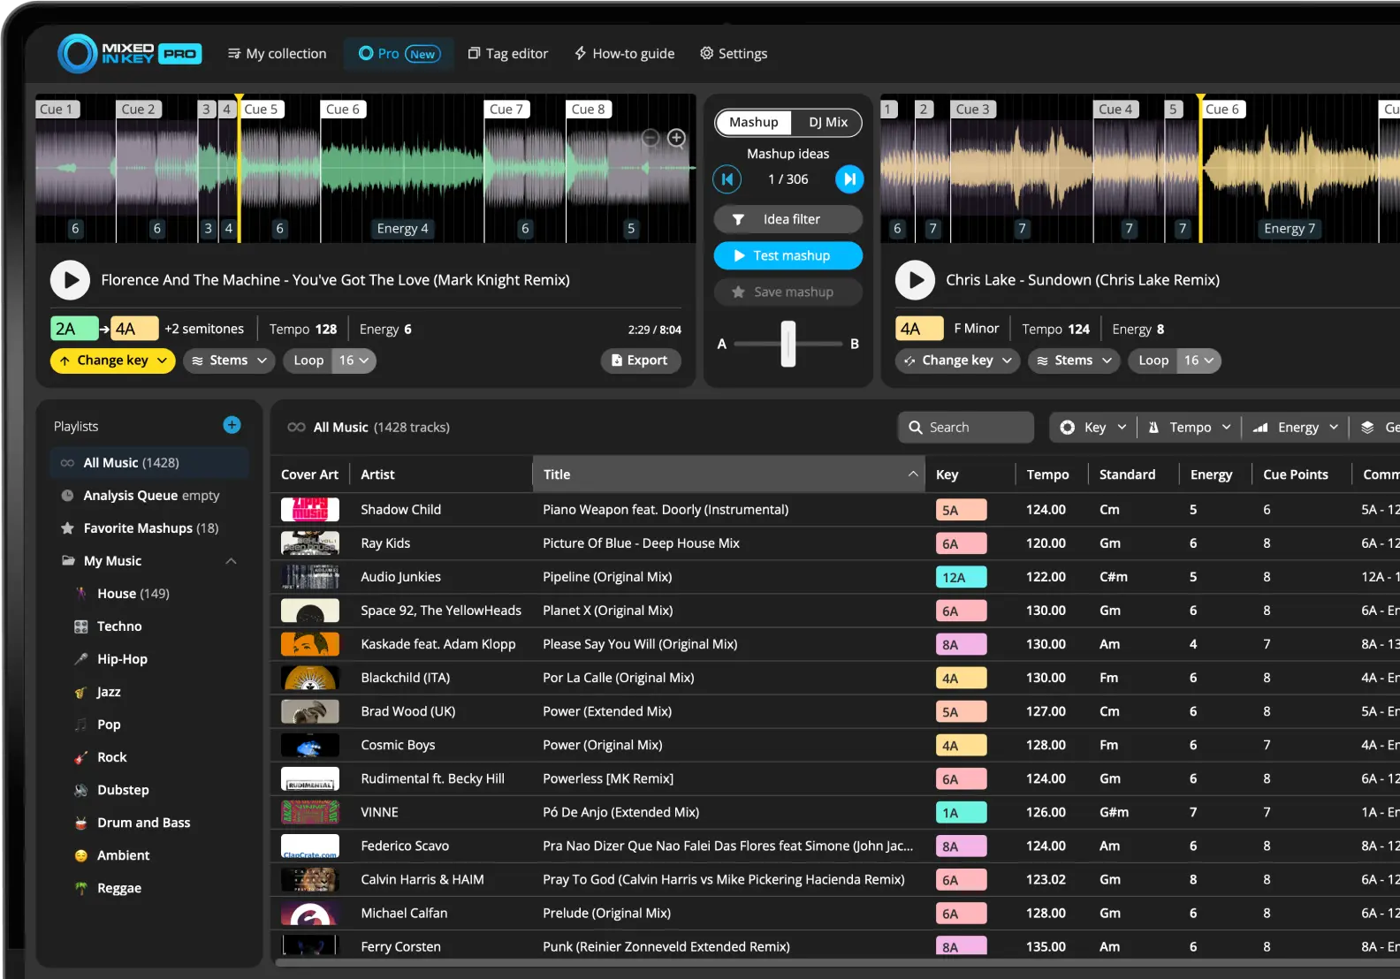Open the House playlist
The image size is (1400, 979).
[x=133, y=594]
